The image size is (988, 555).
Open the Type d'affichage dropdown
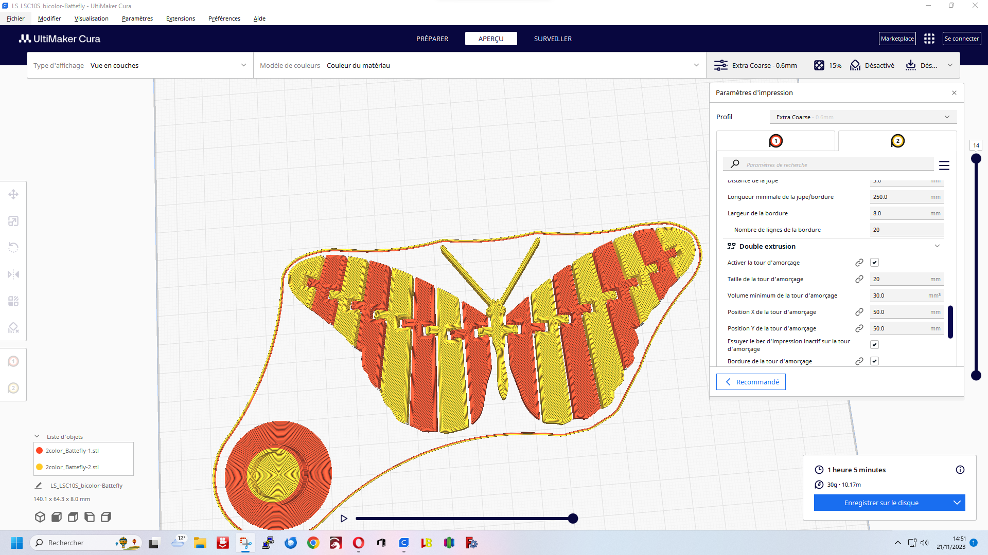[139, 65]
